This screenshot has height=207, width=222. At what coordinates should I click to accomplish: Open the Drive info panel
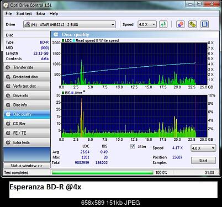pyautogui.click(x=27, y=95)
